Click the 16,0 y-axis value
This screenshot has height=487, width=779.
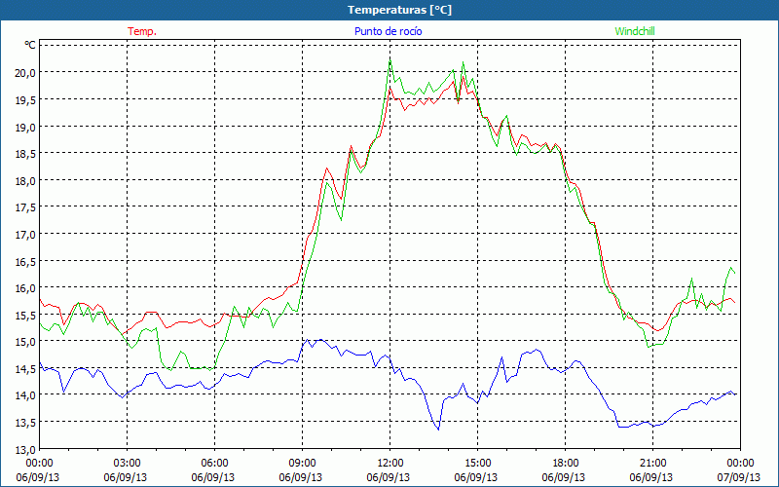[25, 287]
